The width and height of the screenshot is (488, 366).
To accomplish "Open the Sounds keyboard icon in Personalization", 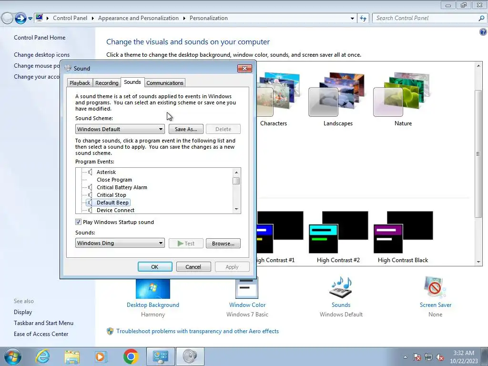I will (x=341, y=287).
